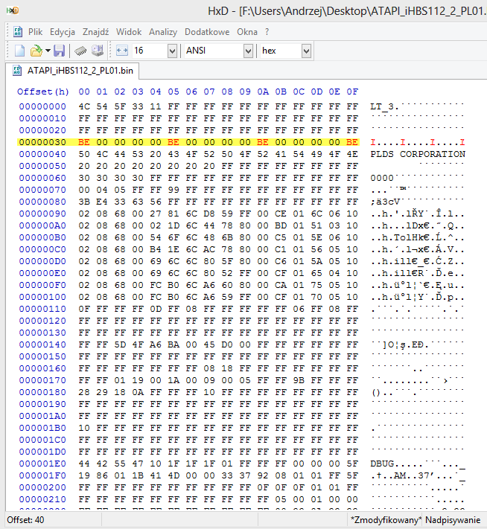Click the Open RAM chip icon
487x529 pixels.
(80, 51)
